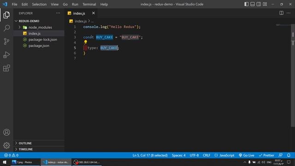Show errors and warnings problems count

click(x=11, y=155)
